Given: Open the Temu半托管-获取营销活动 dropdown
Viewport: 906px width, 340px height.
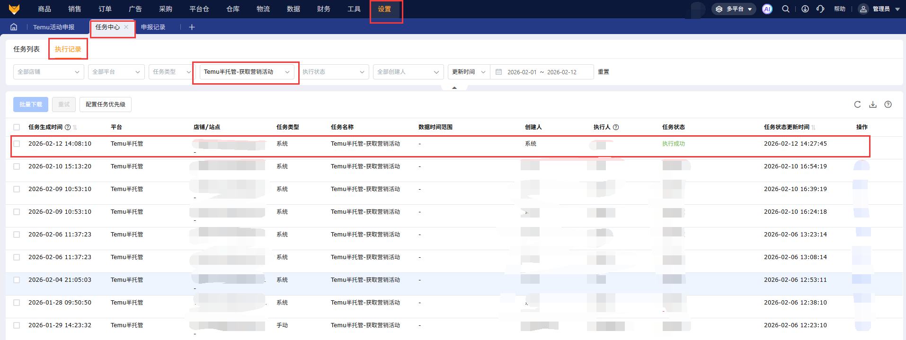Looking at the screenshot, I should click(x=247, y=72).
